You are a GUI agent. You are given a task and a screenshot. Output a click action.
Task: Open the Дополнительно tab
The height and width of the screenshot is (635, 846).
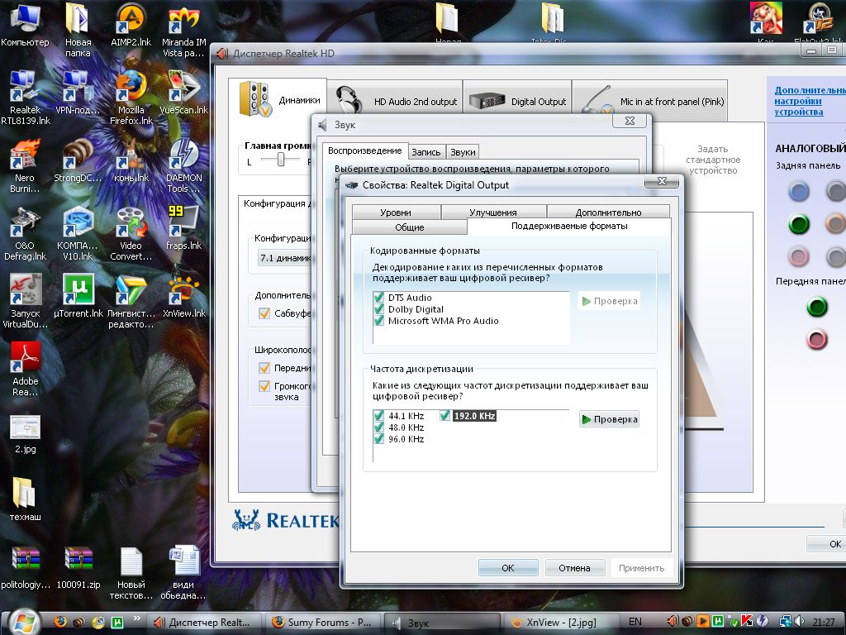click(x=608, y=212)
